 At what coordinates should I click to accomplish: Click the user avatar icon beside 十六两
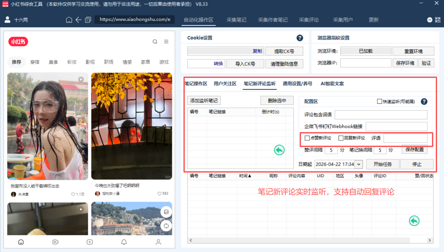[8, 20]
